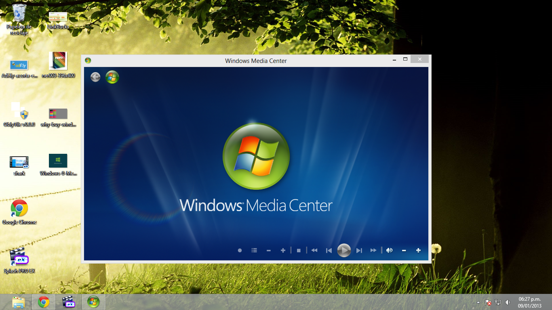The width and height of the screenshot is (552, 310).
Task: Select the OblyTile v0.8.8 desktop icon
Action: pyautogui.click(x=19, y=115)
